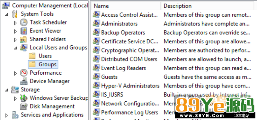Click the Shared Folders icon
The width and height of the screenshot is (257, 120).
[23, 39]
